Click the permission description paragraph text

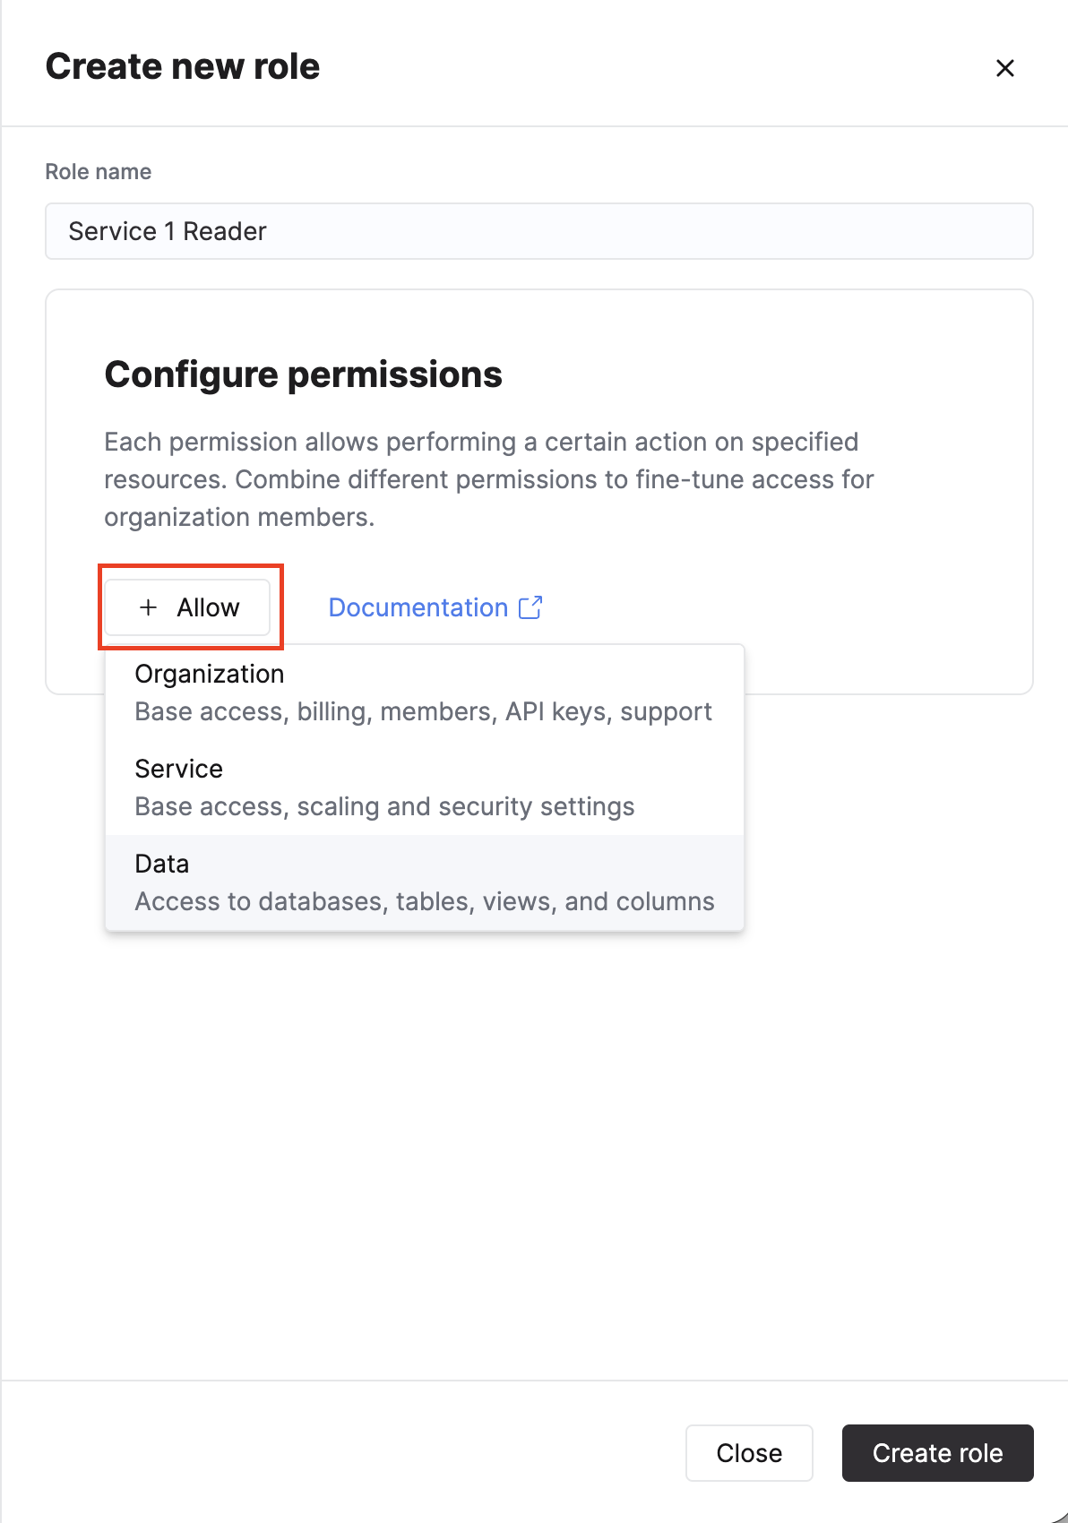[488, 479]
